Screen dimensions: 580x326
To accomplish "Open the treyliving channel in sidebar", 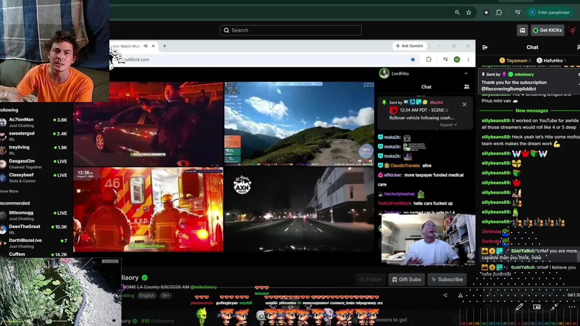I will click(x=34, y=150).
